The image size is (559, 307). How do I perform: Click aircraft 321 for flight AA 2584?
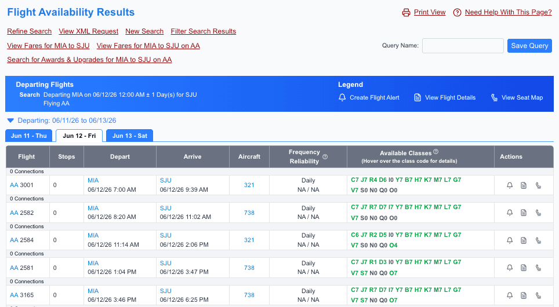click(x=249, y=240)
